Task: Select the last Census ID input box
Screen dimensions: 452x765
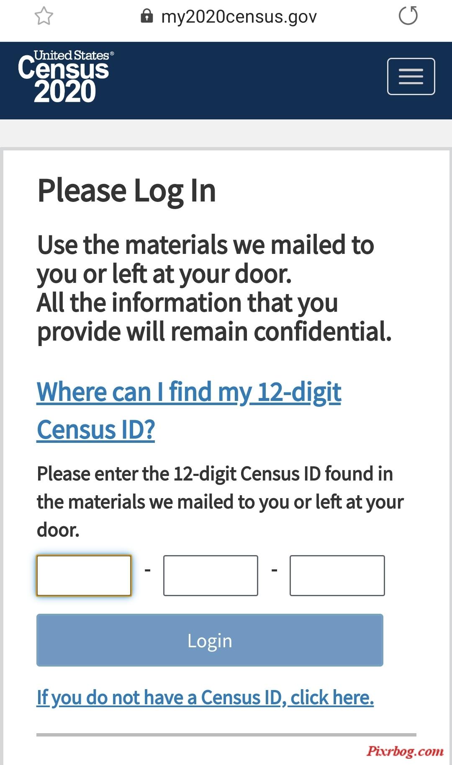Action: [337, 575]
